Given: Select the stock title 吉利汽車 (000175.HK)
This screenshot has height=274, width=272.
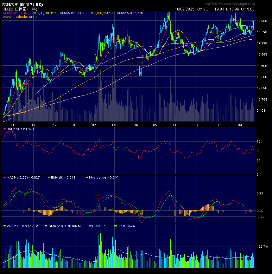Looking at the screenshot, I should tap(22, 4).
